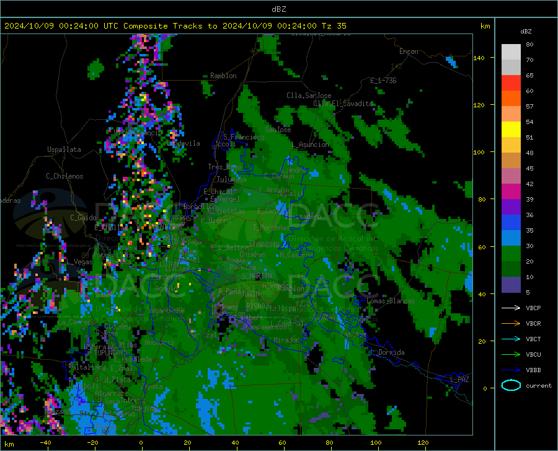
Task: Click the 'dBZ' title in top bar
Action: (x=278, y=9)
